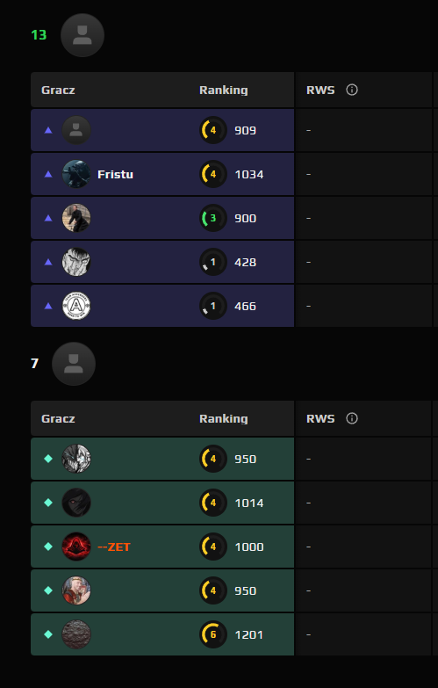This screenshot has width=438, height=688.
Task: Click the default grey avatar in 909 row
Action: [x=76, y=130]
